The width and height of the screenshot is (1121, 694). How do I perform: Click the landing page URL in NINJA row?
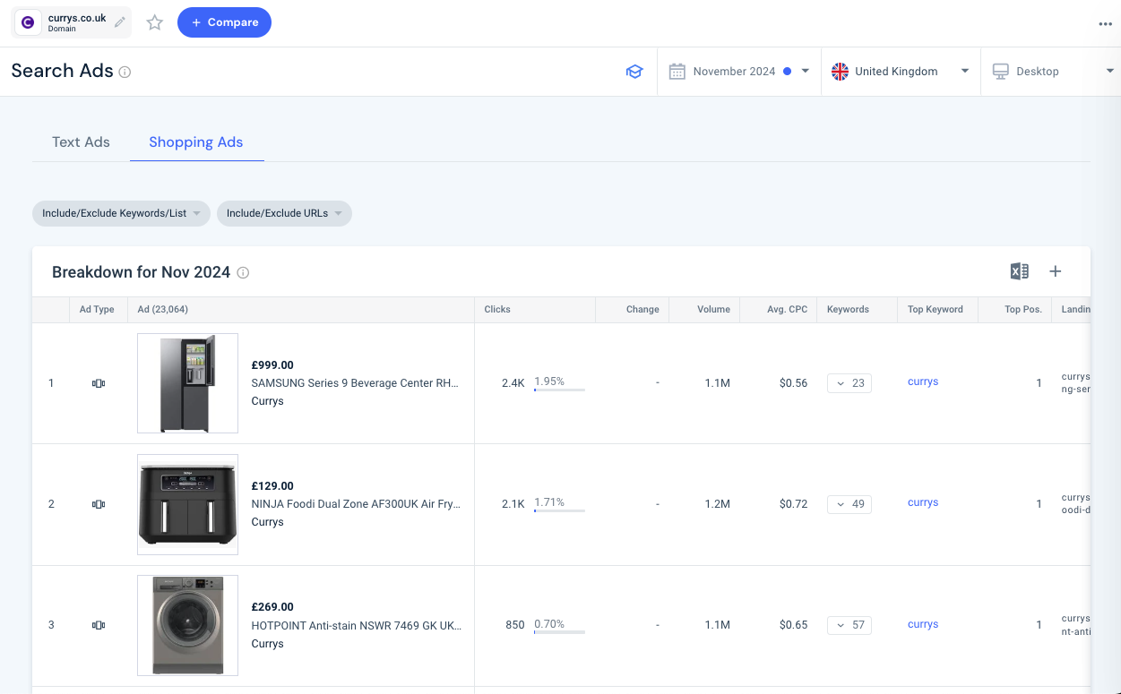click(x=1075, y=503)
